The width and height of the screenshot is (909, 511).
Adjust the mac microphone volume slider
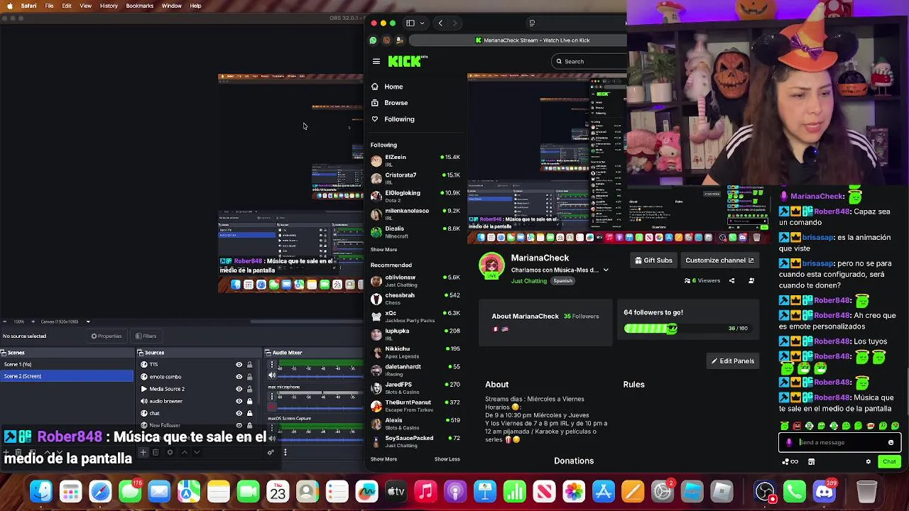click(x=320, y=407)
